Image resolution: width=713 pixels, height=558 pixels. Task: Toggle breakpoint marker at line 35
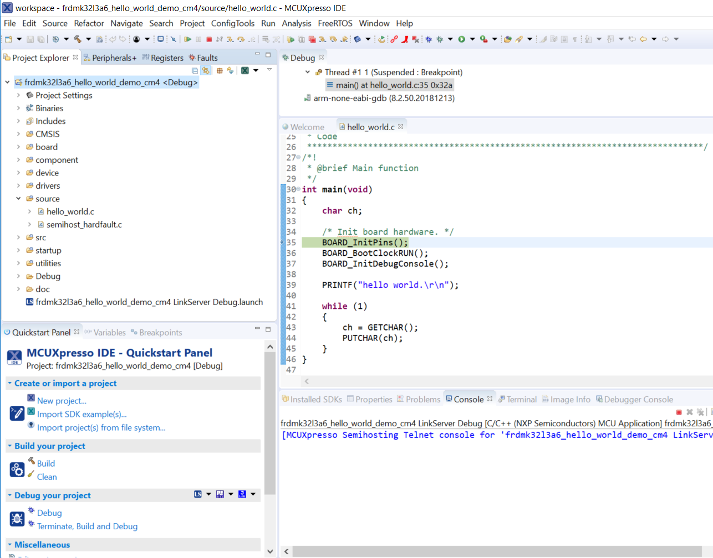(x=283, y=242)
